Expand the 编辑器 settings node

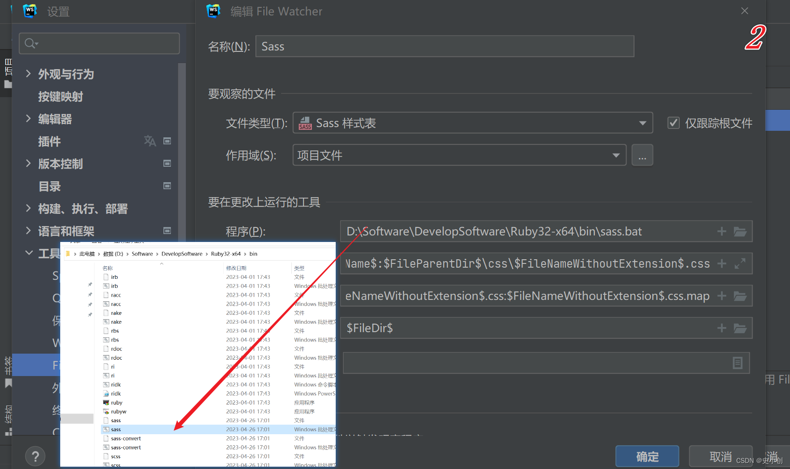28,118
